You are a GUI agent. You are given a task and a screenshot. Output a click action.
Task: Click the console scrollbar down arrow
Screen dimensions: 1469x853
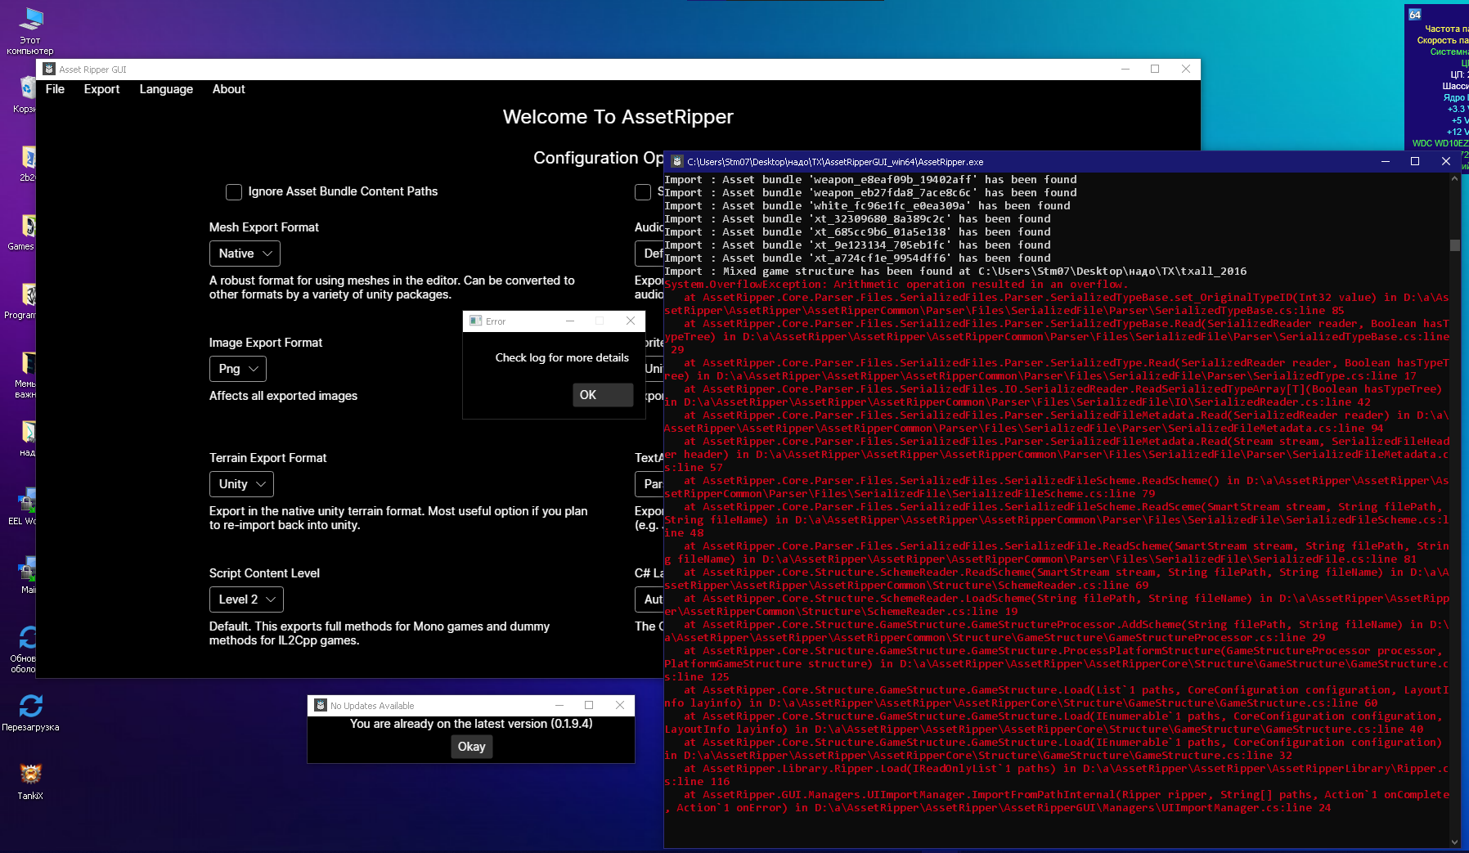click(1454, 842)
